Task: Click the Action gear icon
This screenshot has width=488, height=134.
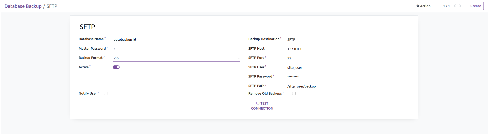Action: (418, 6)
